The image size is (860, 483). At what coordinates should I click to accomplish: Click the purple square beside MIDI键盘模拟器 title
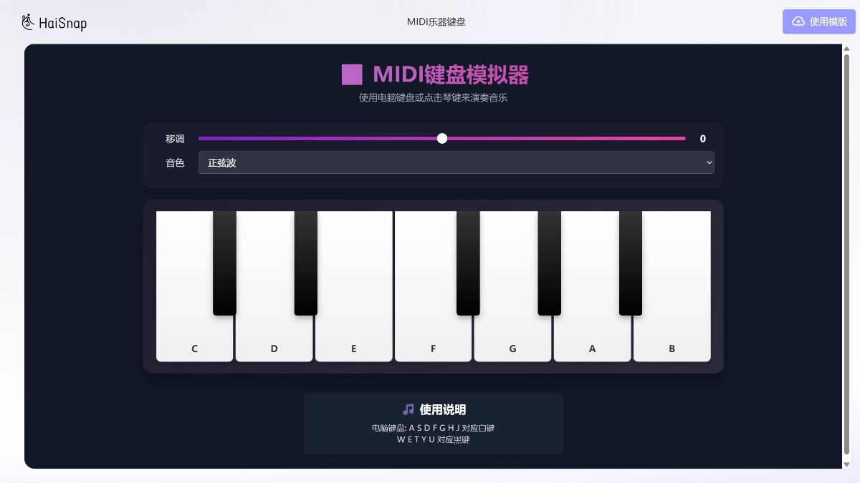pos(350,74)
